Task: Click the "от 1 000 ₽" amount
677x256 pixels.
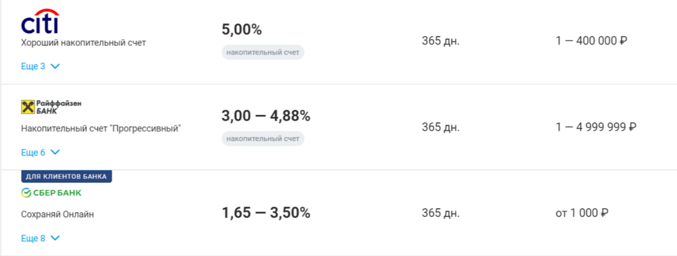Action: click(582, 213)
